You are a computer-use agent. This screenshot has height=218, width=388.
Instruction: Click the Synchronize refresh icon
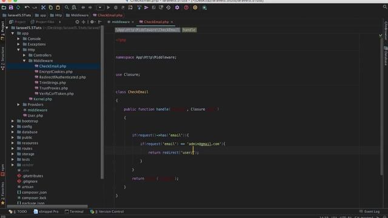(x=18, y=8)
